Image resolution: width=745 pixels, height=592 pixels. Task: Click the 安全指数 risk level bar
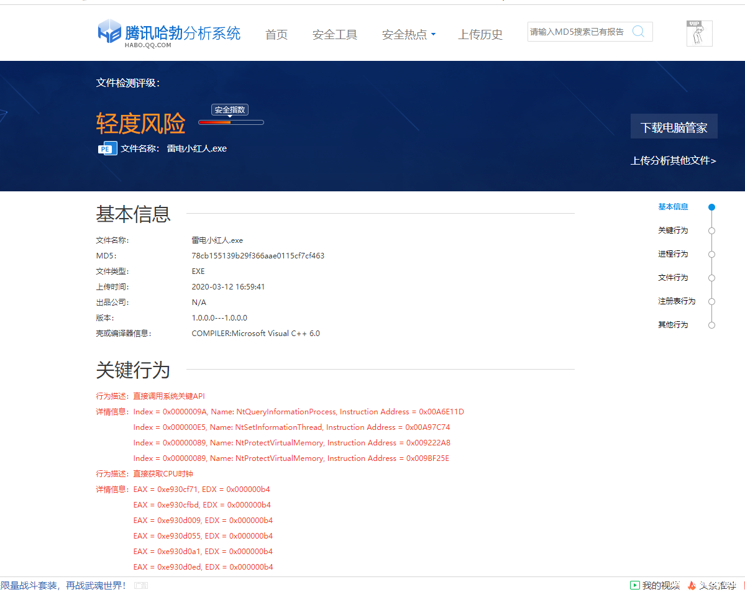pyautogui.click(x=231, y=122)
